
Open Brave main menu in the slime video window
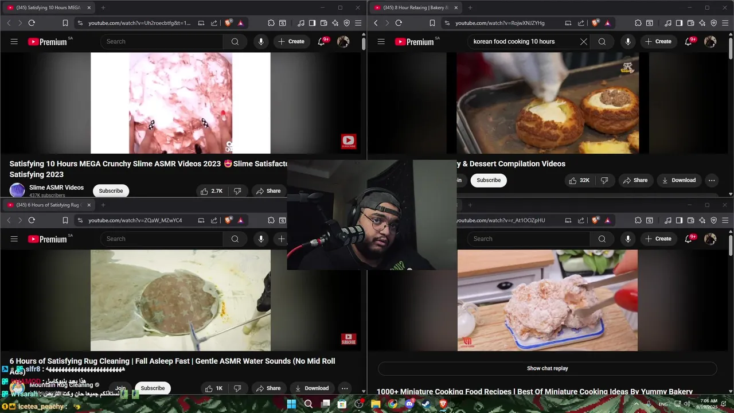coord(358,23)
